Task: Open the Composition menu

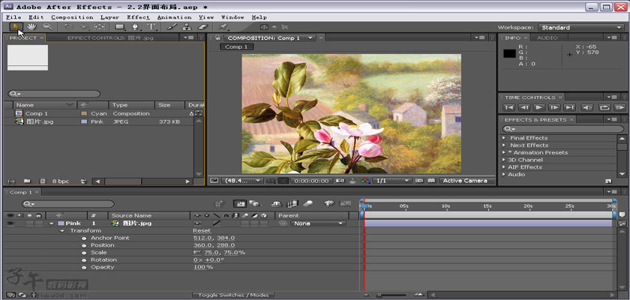Action: click(72, 17)
